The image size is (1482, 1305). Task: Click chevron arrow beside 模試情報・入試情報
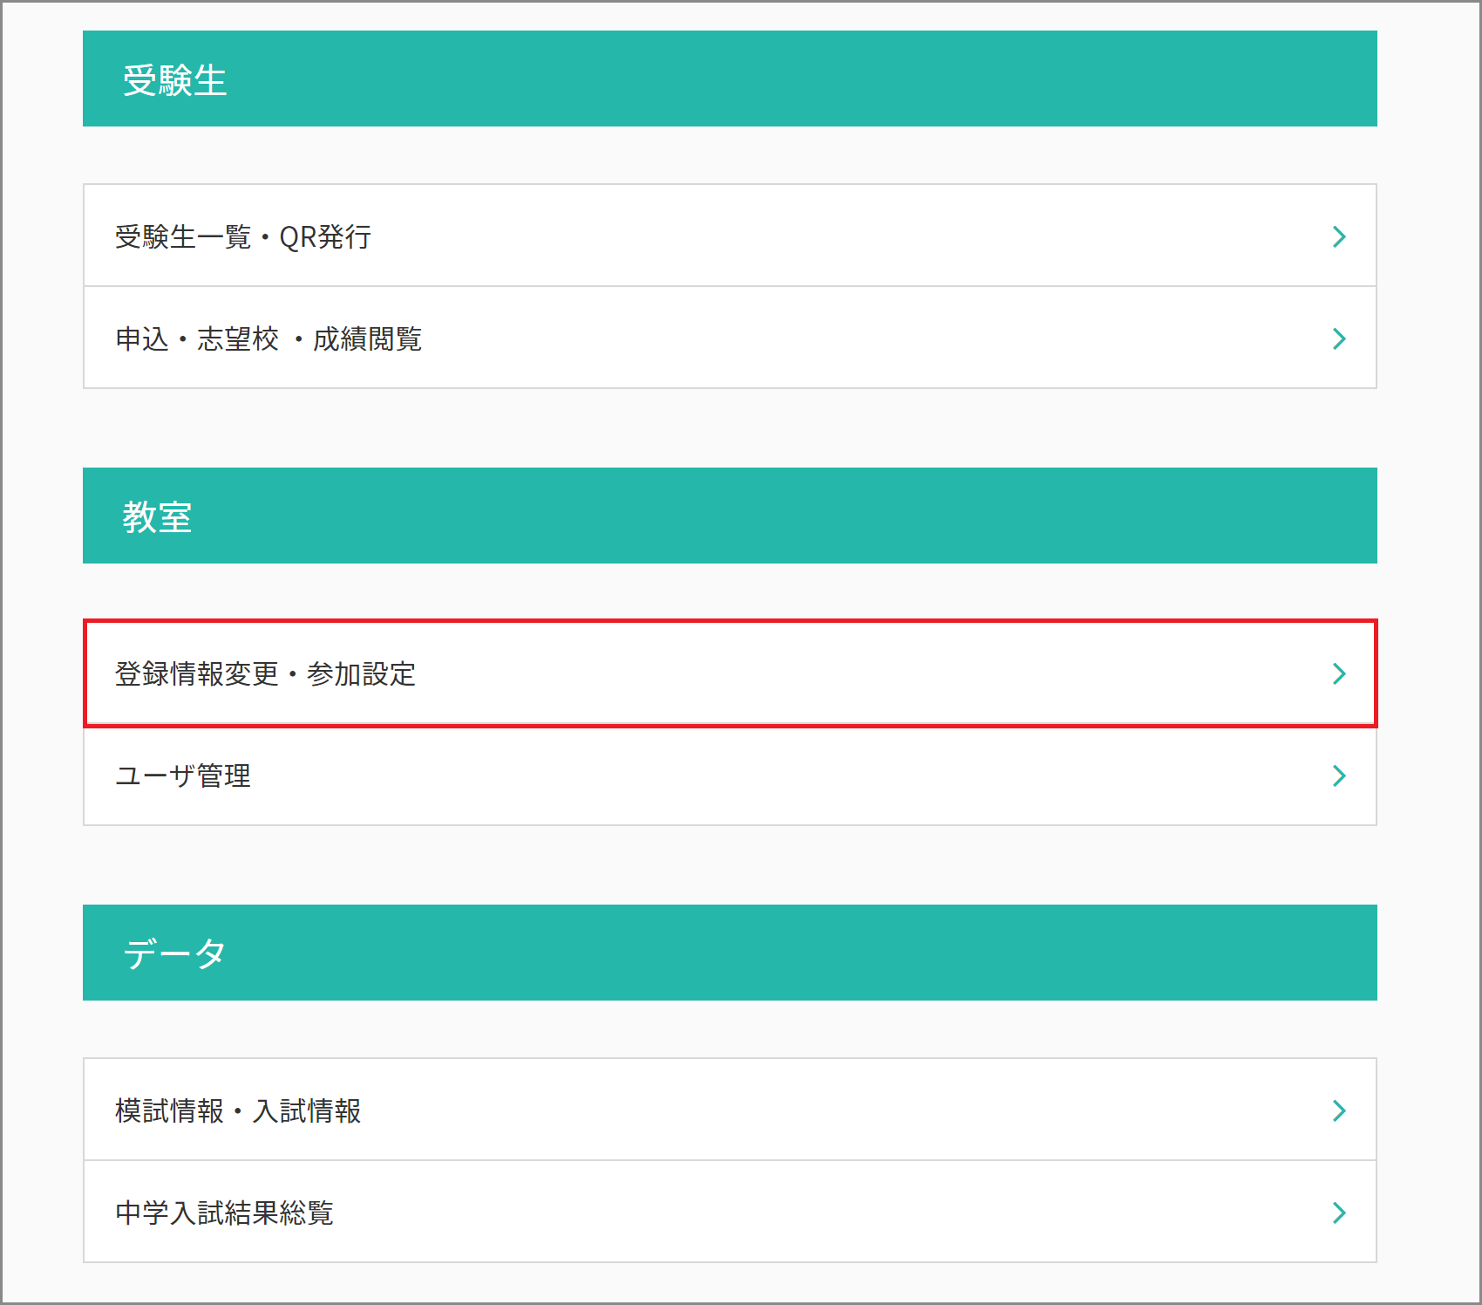pyautogui.click(x=1339, y=1110)
